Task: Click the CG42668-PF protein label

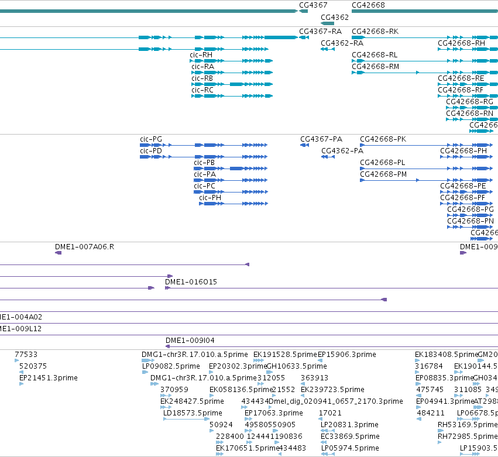Action: coord(462,198)
